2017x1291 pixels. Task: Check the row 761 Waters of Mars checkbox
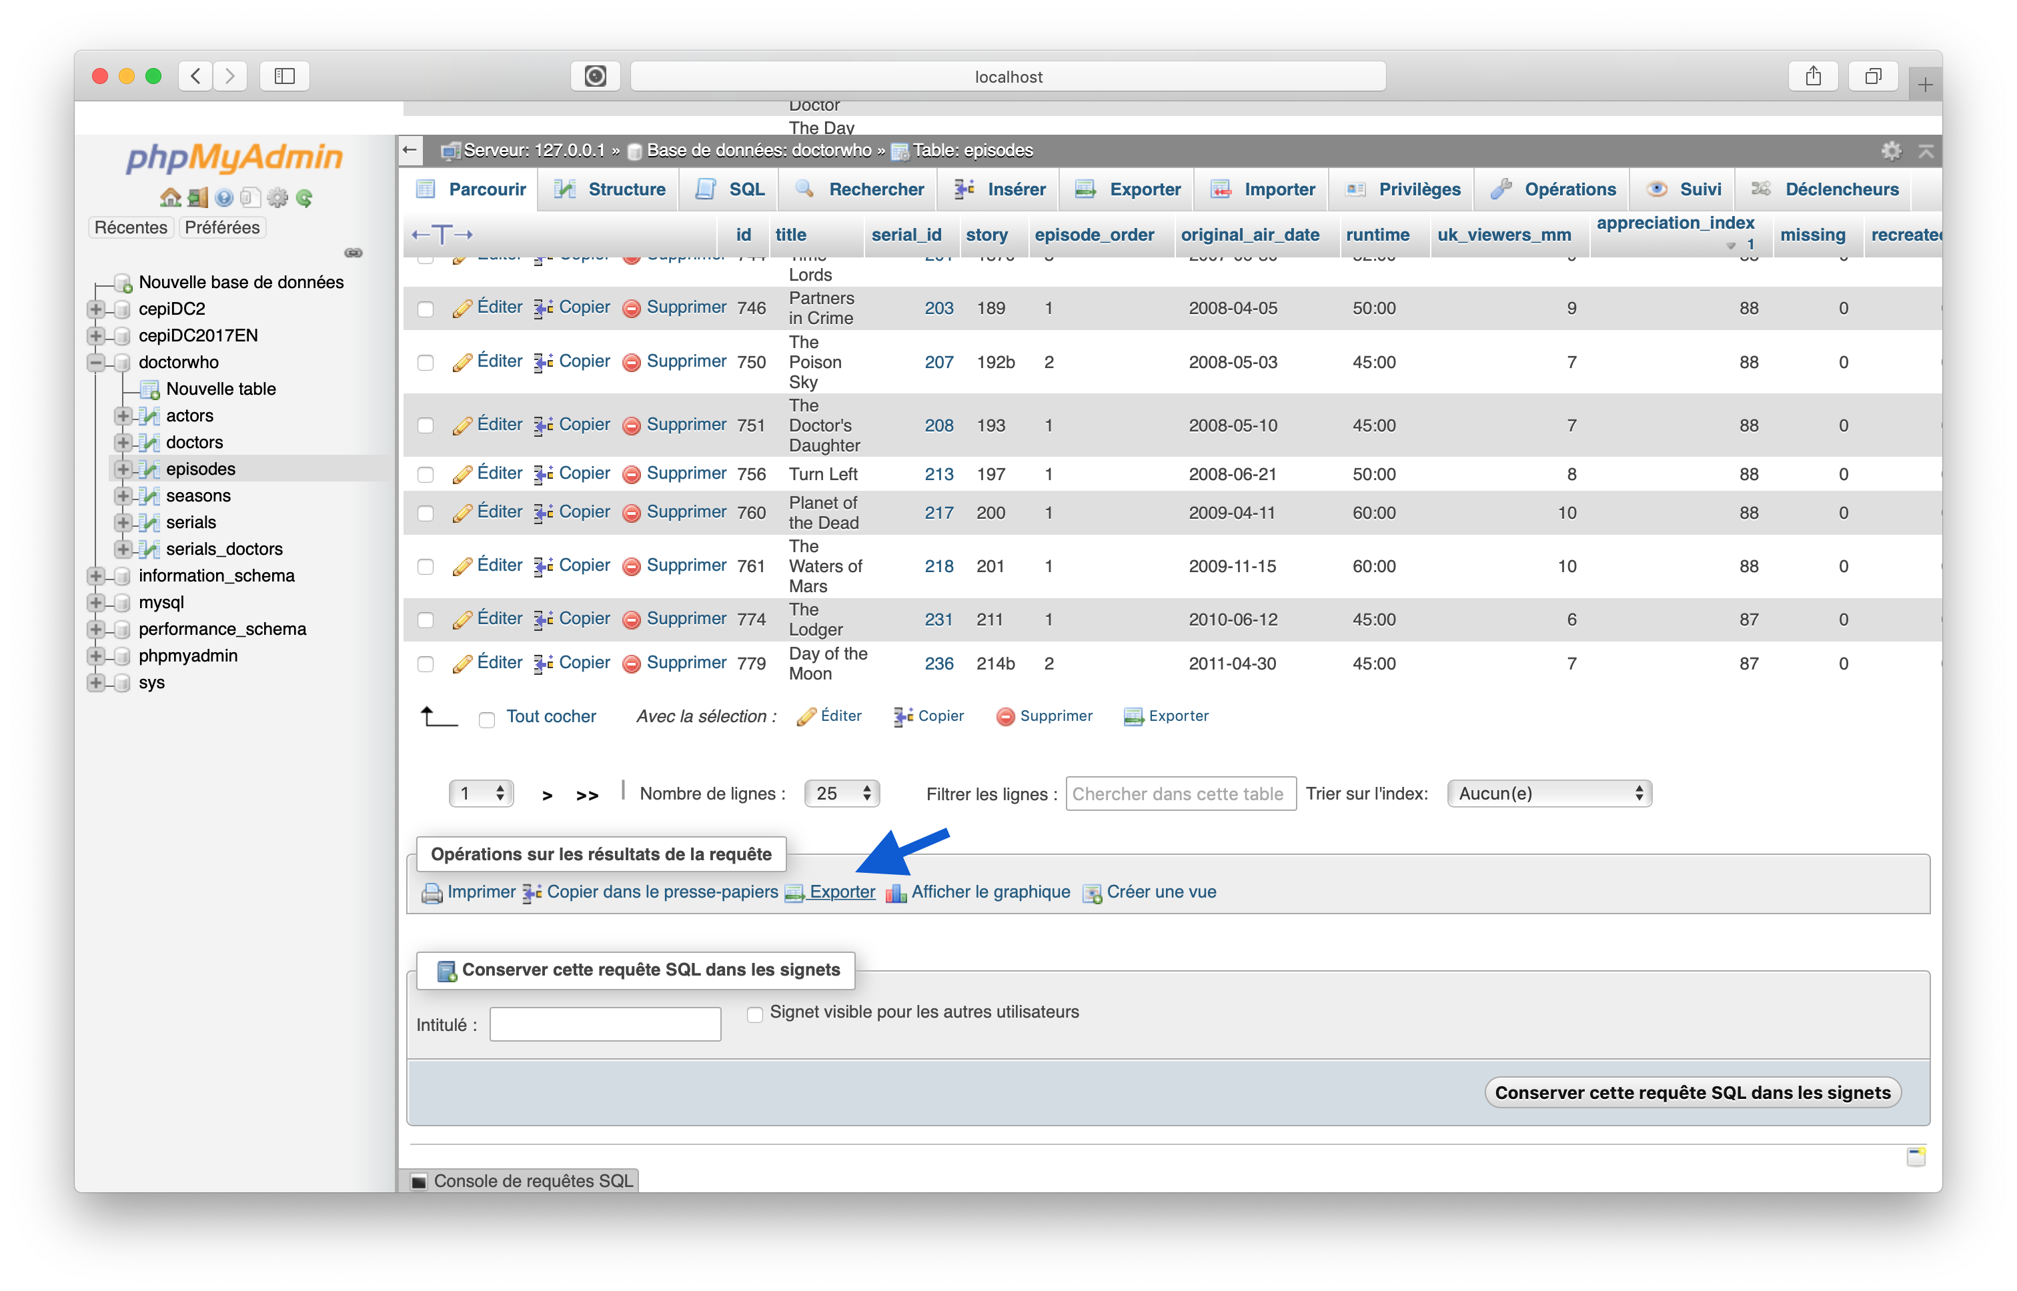(x=426, y=567)
